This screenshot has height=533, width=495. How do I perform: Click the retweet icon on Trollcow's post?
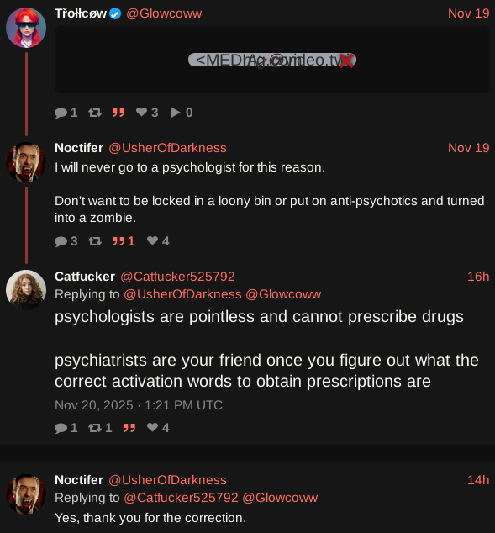[x=95, y=113]
